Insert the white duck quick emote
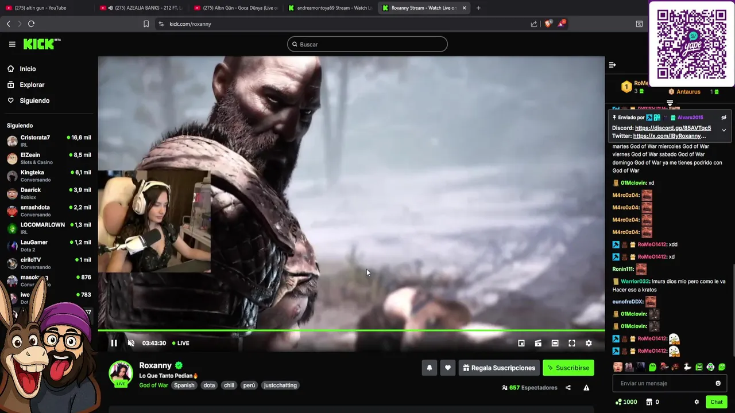This screenshot has width=735, height=413. (687, 367)
